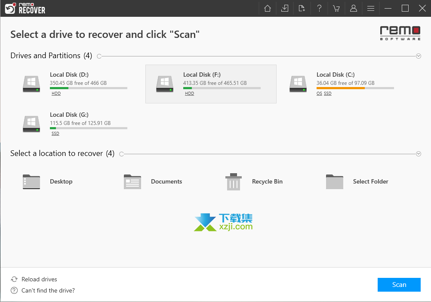The width and height of the screenshot is (431, 302).
Task: Start the Scan
Action: tap(399, 285)
